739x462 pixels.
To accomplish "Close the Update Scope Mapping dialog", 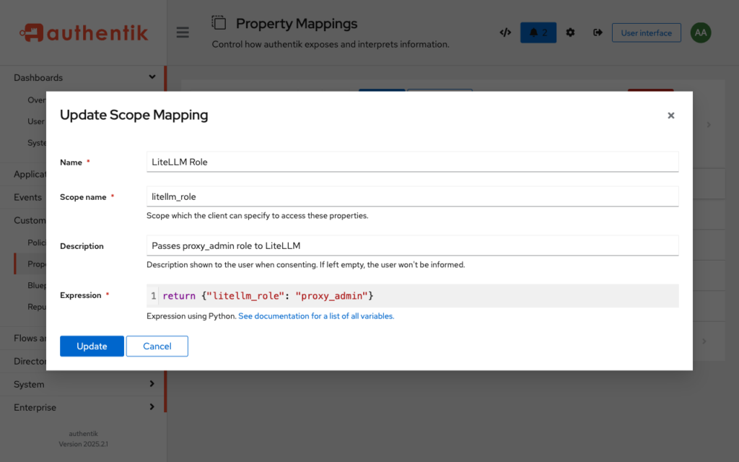I will (671, 115).
